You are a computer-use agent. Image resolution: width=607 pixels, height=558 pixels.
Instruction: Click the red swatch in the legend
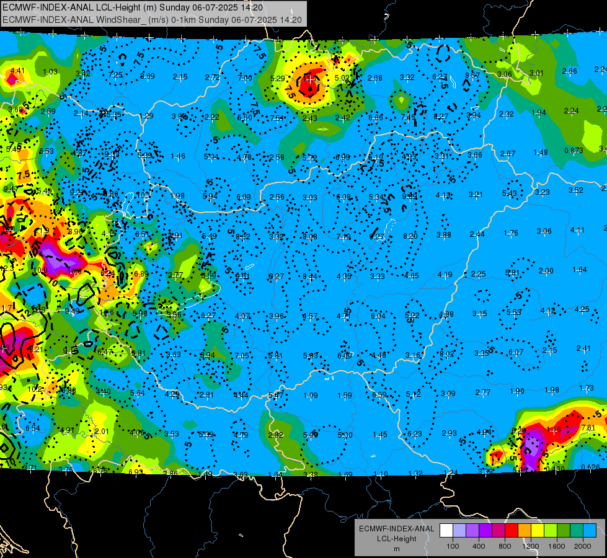coord(512,531)
